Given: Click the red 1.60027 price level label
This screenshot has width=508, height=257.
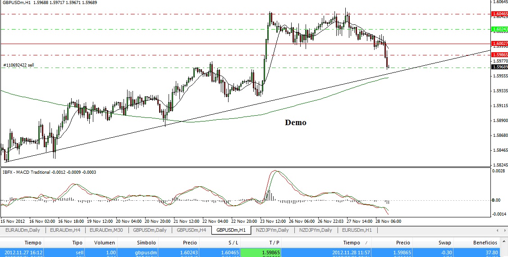Looking at the screenshot, I should click(x=499, y=43).
